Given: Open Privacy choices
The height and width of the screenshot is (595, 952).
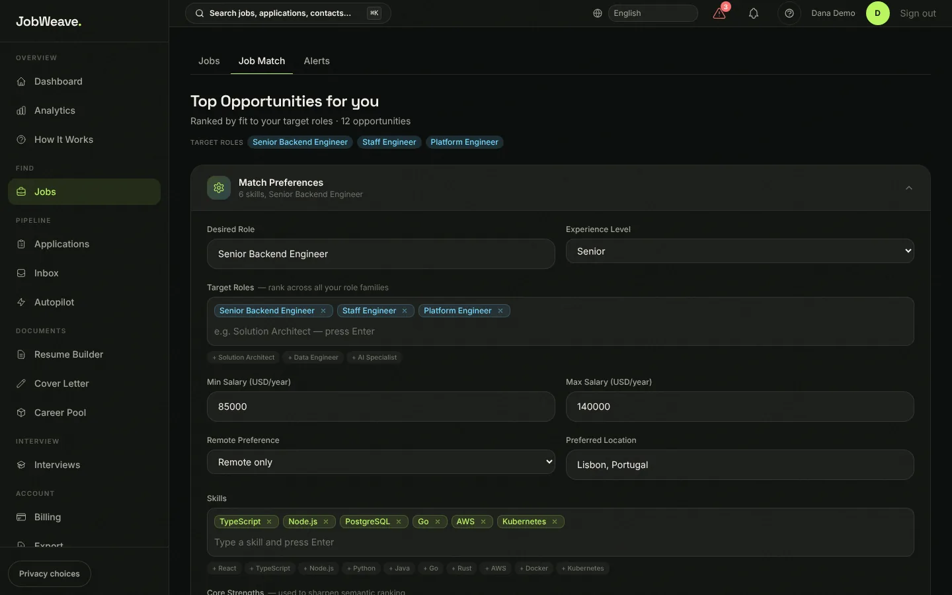Looking at the screenshot, I should tap(50, 574).
